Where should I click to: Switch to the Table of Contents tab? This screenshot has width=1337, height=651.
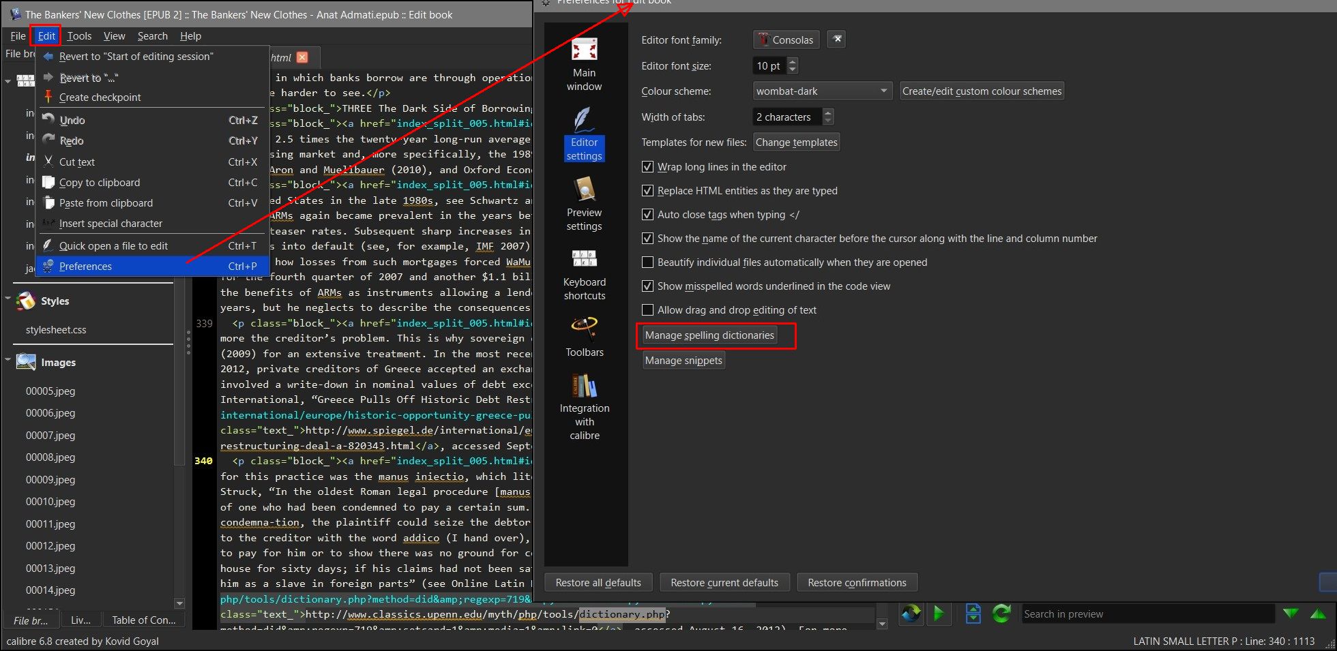tap(143, 620)
